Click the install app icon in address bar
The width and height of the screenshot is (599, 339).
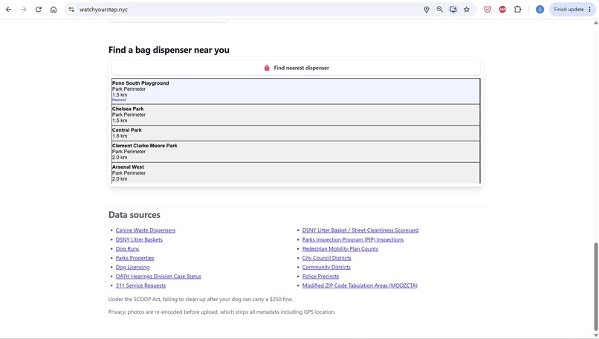[453, 10]
